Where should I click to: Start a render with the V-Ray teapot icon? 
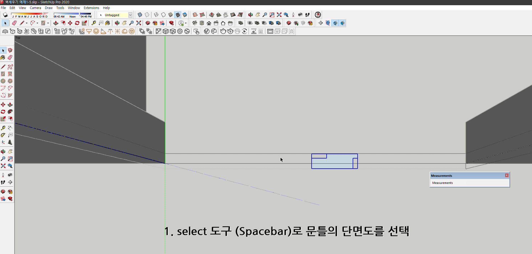223,31
